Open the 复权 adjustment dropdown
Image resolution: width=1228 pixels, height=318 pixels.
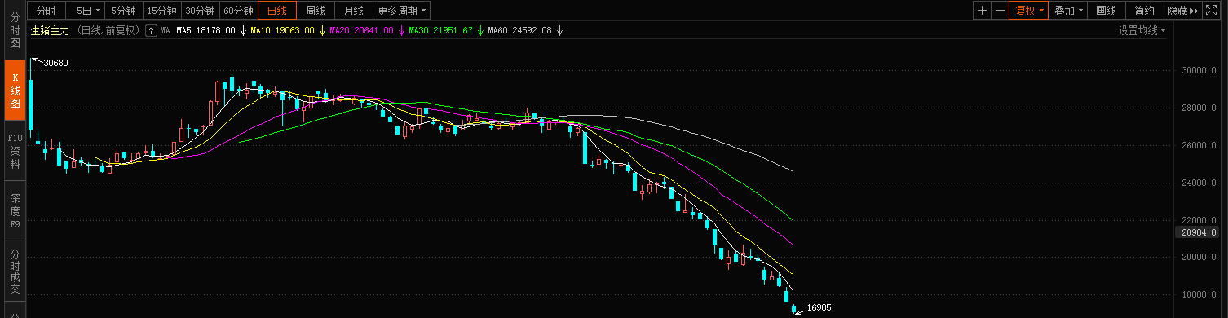[x=1029, y=11]
